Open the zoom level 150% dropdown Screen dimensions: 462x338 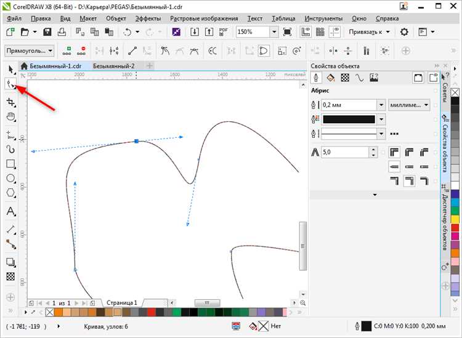click(x=274, y=32)
